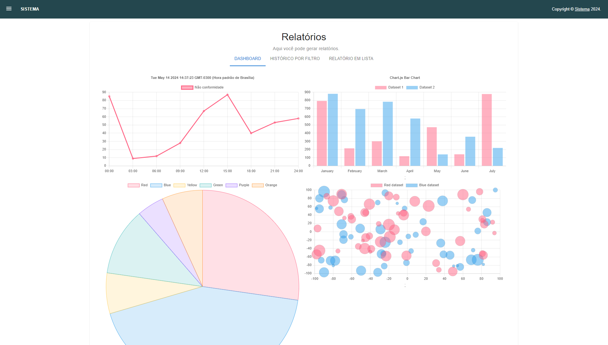Click the July Dataset 1 pink bar
Viewport: 608px width, 345px height.
487,131
